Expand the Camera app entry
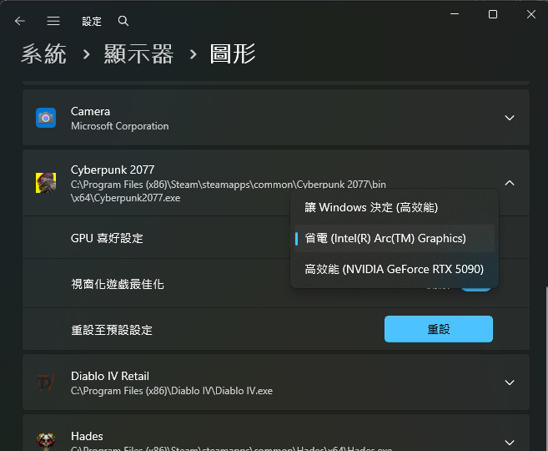Image resolution: width=548 pixels, height=451 pixels. [510, 119]
